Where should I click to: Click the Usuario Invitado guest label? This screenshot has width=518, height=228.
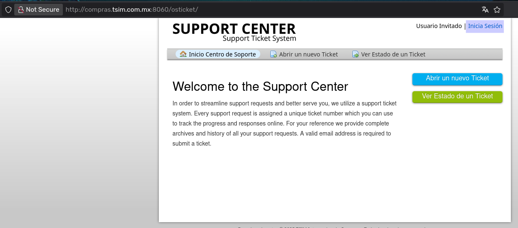[439, 26]
